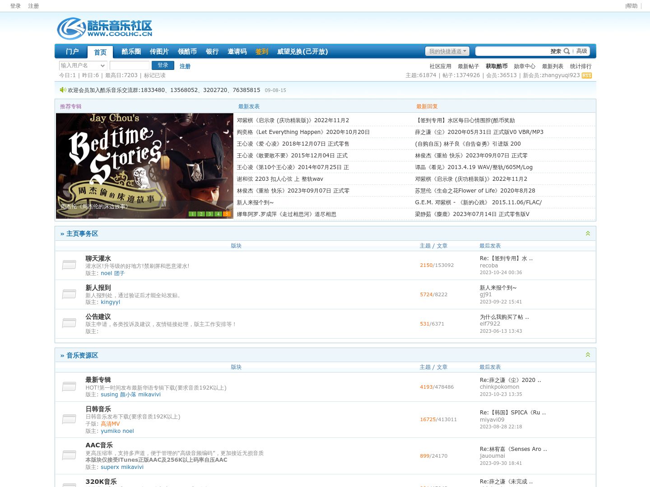Click the password input field

click(130, 66)
